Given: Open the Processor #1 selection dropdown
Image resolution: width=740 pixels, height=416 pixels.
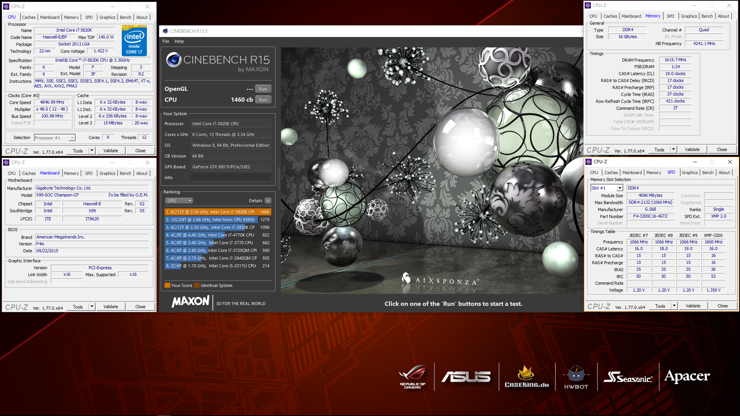Looking at the screenshot, I should pyautogui.click(x=72, y=138).
